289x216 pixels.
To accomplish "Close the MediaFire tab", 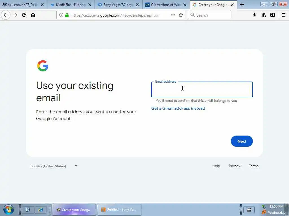I will [90, 5].
